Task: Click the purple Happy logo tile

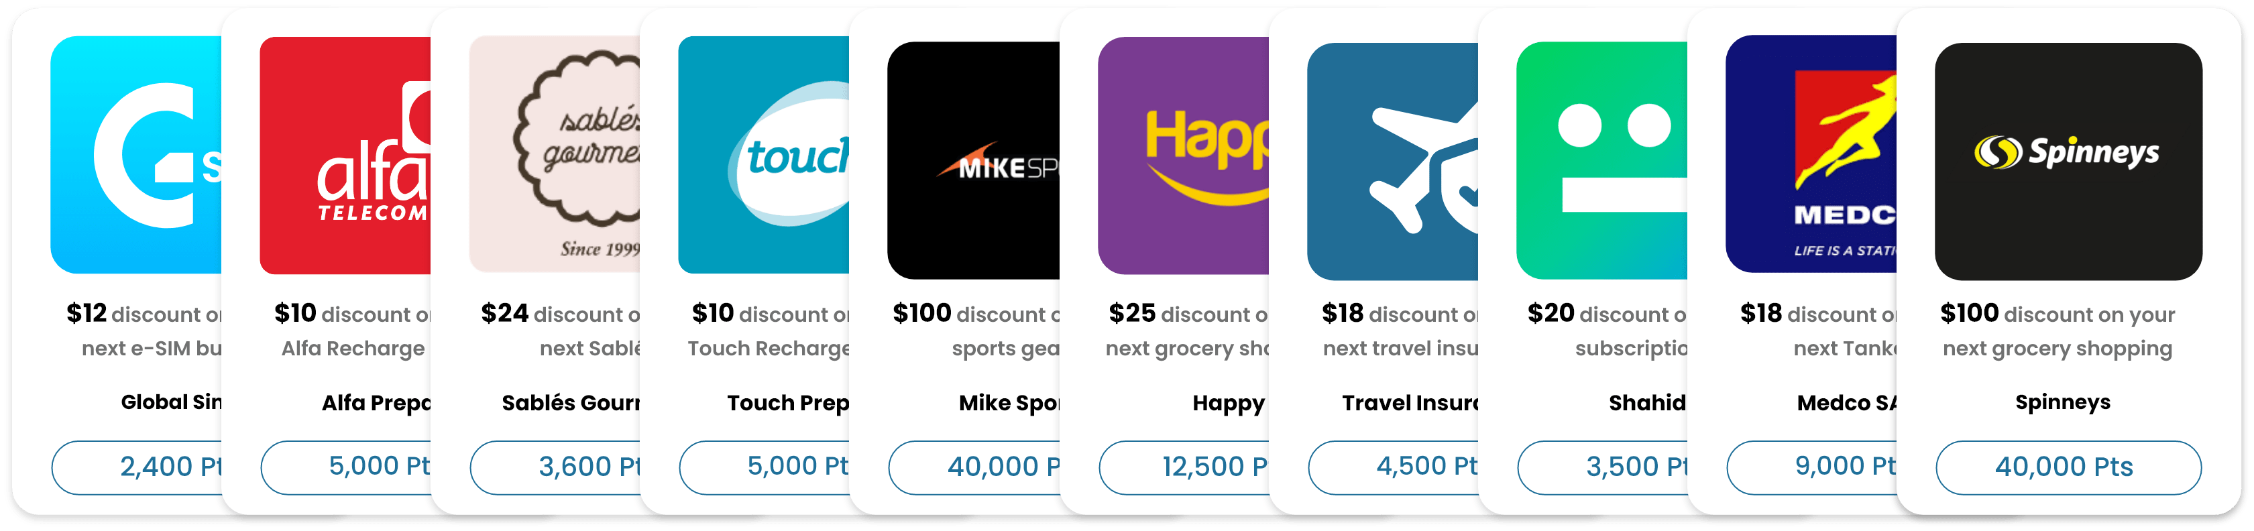Action: [1184, 155]
